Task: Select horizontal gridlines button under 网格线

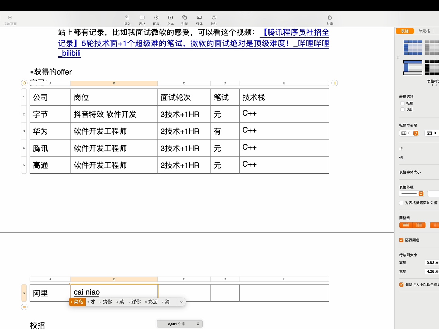Action: coord(406,225)
